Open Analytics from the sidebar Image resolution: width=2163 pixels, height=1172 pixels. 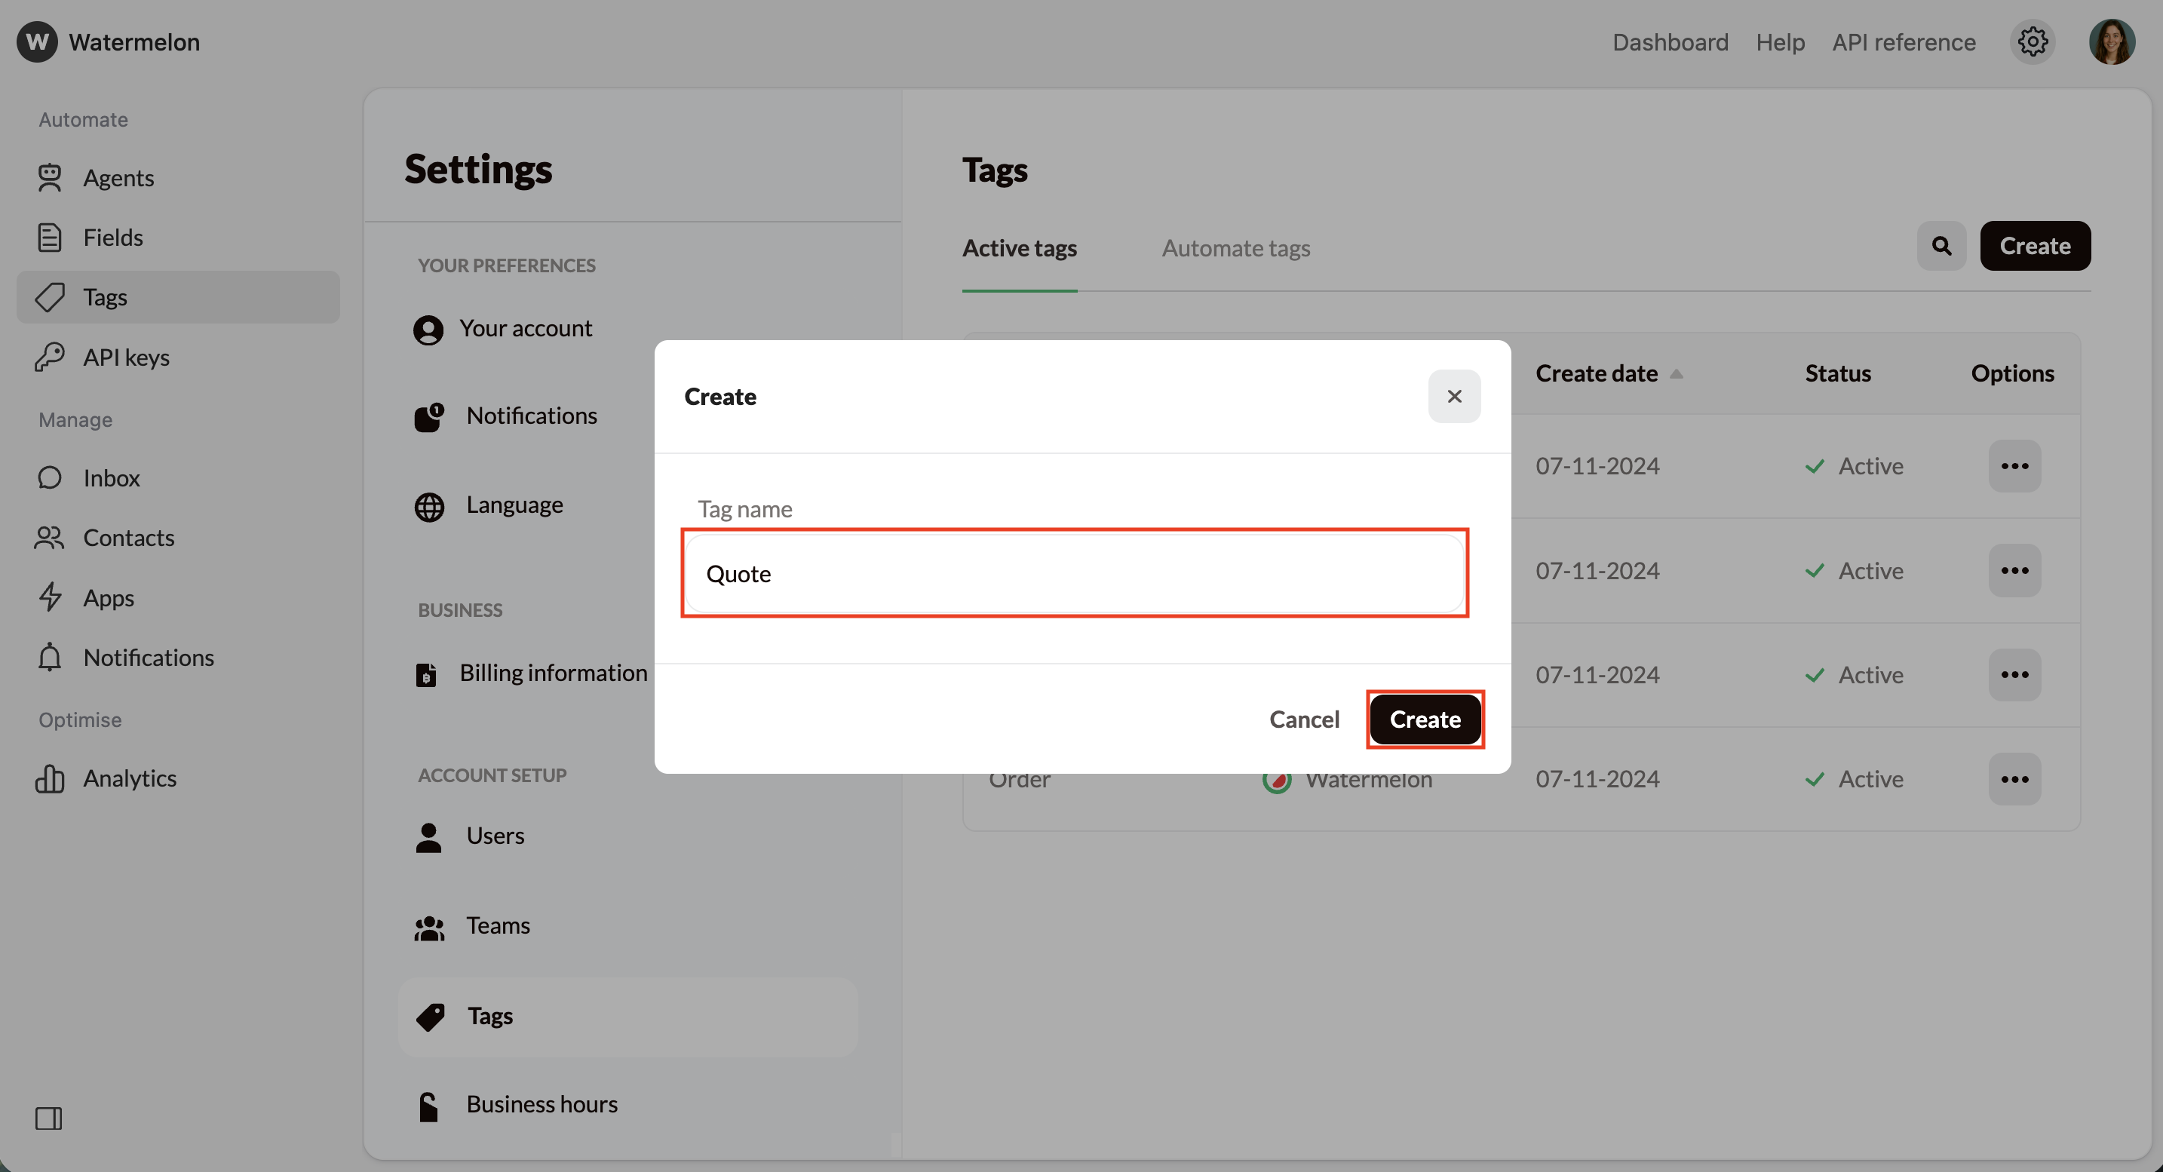coord(129,778)
